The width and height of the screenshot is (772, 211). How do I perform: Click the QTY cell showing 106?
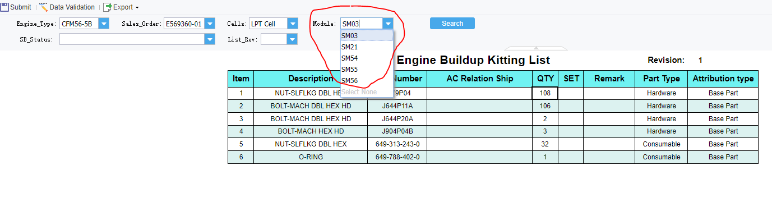pos(545,106)
